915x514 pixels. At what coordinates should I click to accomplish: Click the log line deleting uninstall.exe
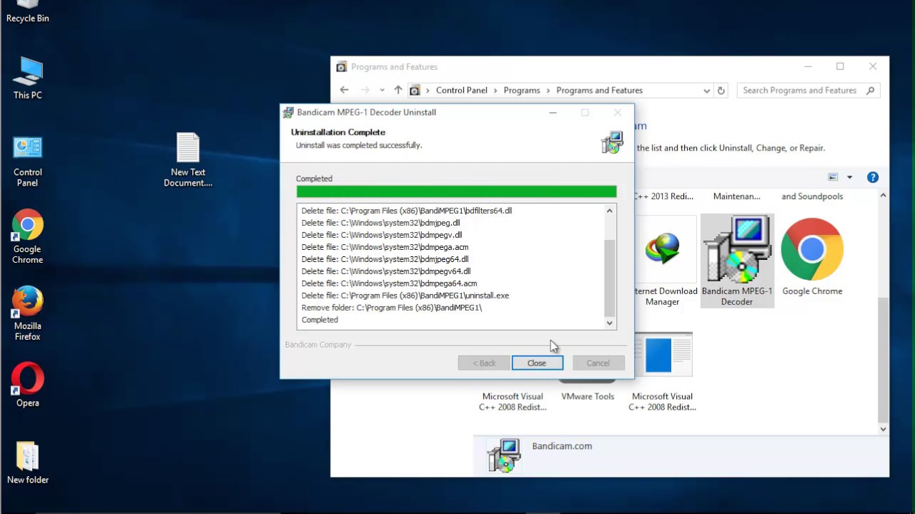coord(405,296)
